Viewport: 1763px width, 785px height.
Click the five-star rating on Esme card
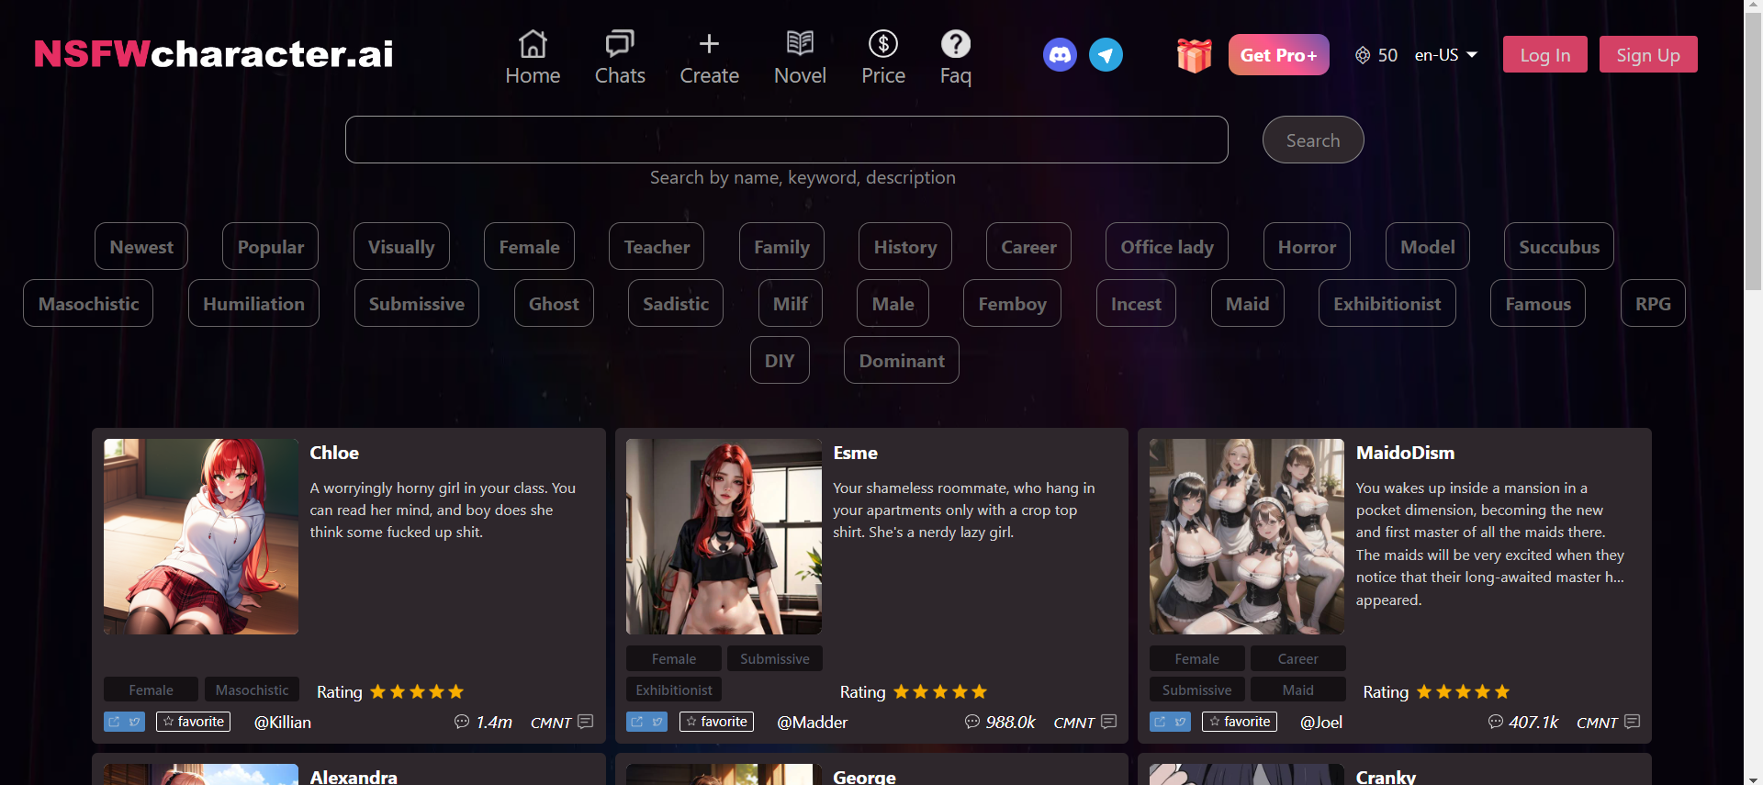pos(940,691)
